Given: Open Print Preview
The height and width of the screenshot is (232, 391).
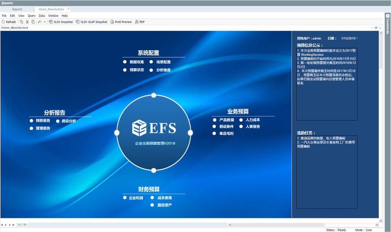Looking at the screenshot, I should pos(121,22).
